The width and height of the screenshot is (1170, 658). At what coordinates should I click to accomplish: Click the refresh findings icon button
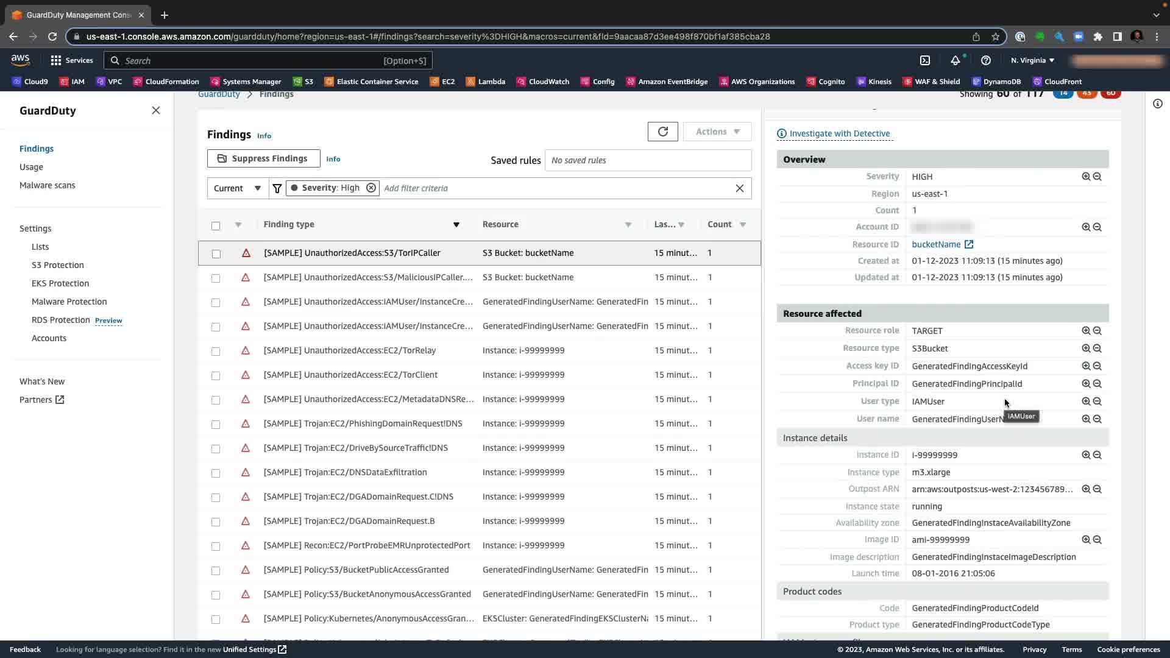[662, 132]
